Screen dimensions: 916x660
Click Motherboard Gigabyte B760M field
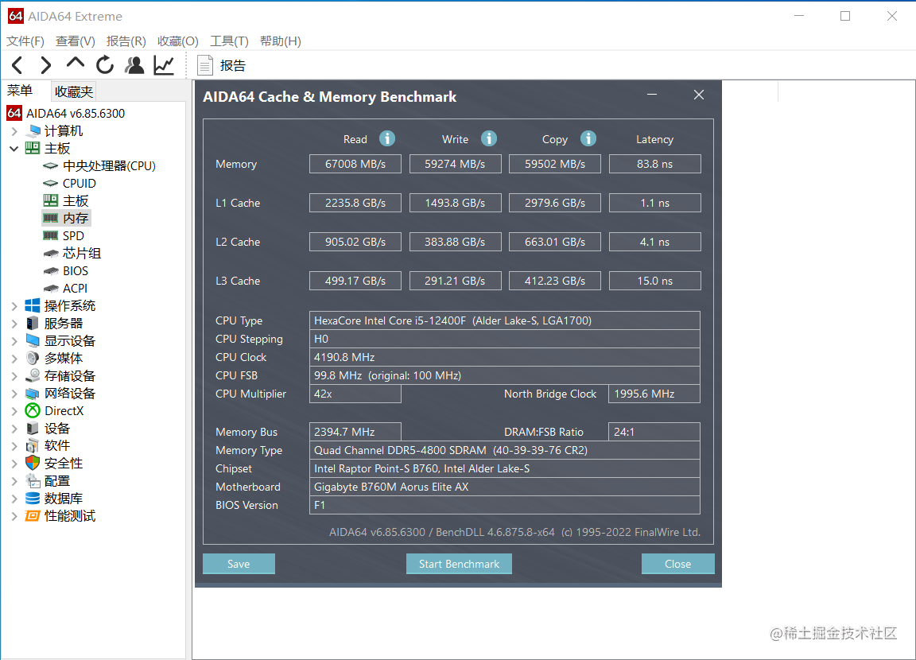point(505,487)
